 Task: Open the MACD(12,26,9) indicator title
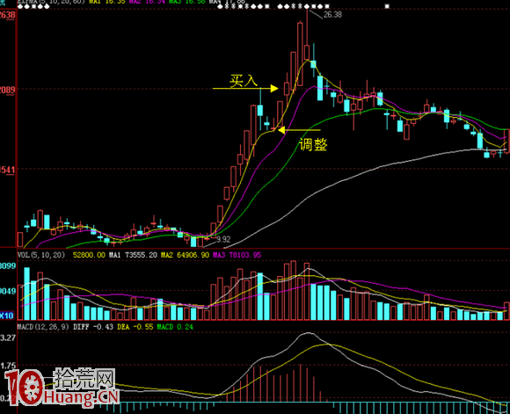43,326
